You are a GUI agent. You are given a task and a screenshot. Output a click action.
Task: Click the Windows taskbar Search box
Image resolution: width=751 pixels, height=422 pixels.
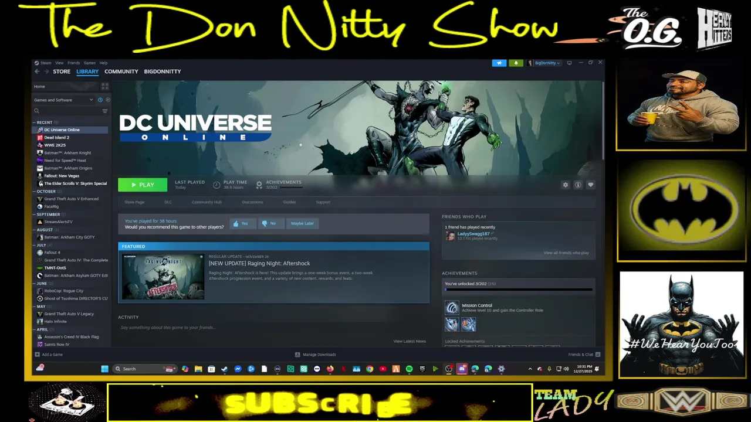[x=144, y=369]
